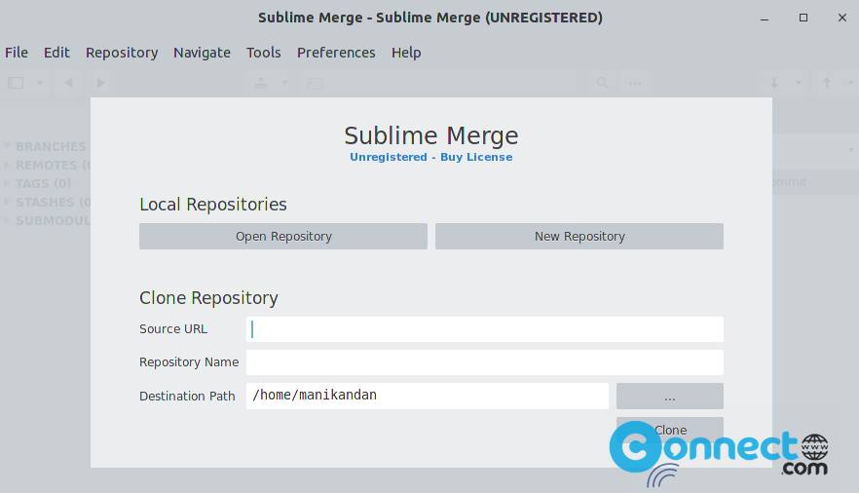Click the New Repository button

point(579,236)
